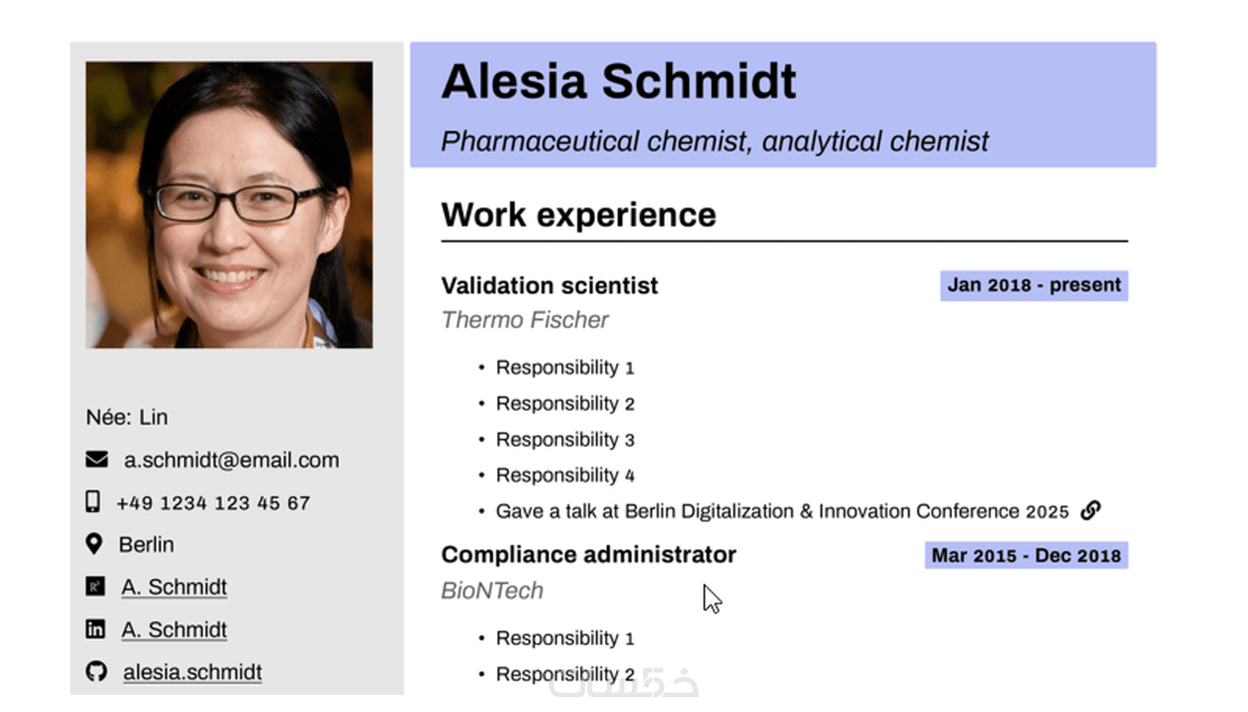This screenshot has width=1248, height=712.
Task: Open the alesia.schmidt GitHub link
Action: pyautogui.click(x=192, y=672)
